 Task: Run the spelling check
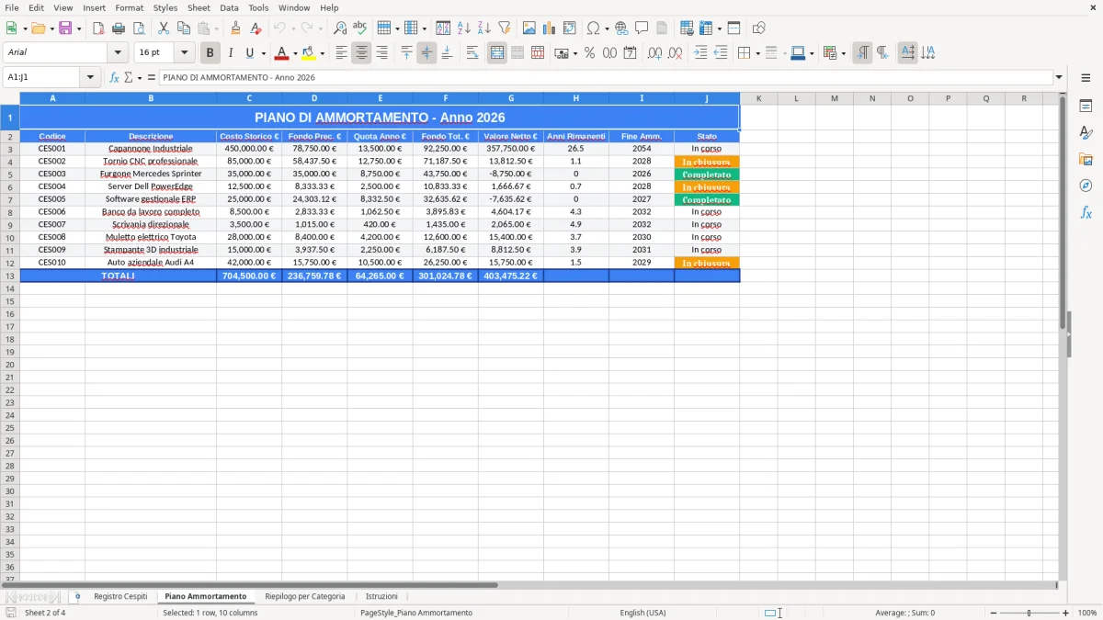point(359,28)
